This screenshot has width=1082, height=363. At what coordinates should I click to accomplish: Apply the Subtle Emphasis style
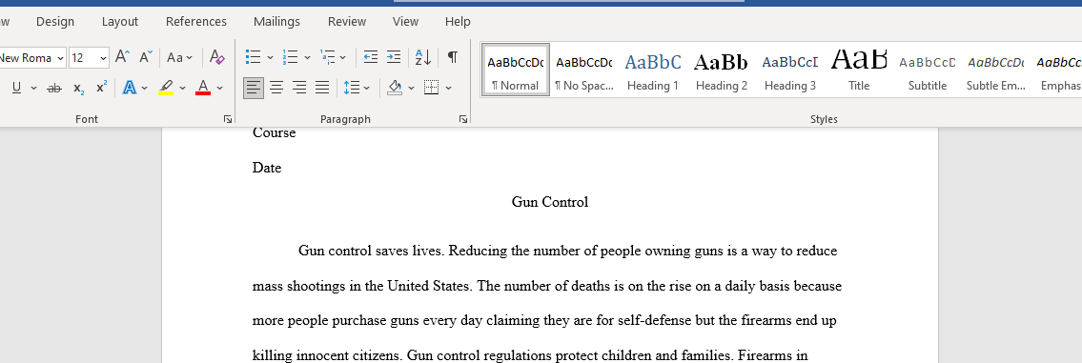click(x=996, y=71)
